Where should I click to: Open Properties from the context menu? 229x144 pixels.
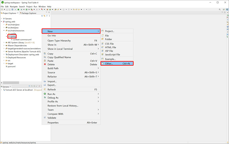click(x=71, y=122)
